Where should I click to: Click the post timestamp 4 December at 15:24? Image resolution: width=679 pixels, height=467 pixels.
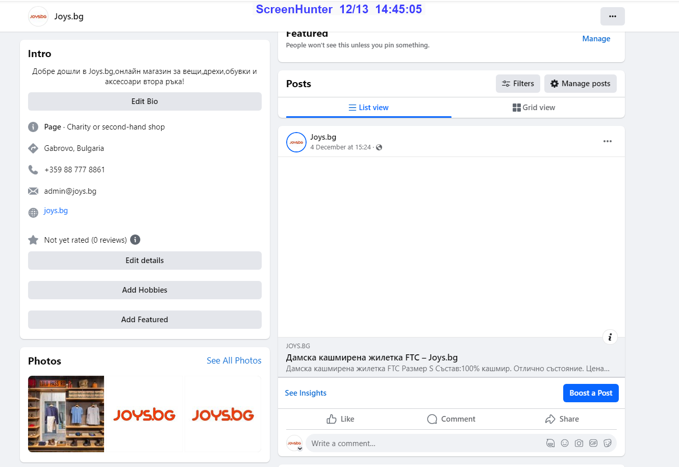tap(341, 147)
